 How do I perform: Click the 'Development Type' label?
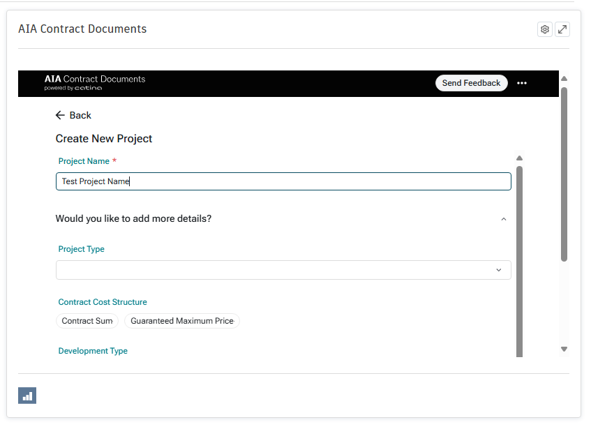93,351
